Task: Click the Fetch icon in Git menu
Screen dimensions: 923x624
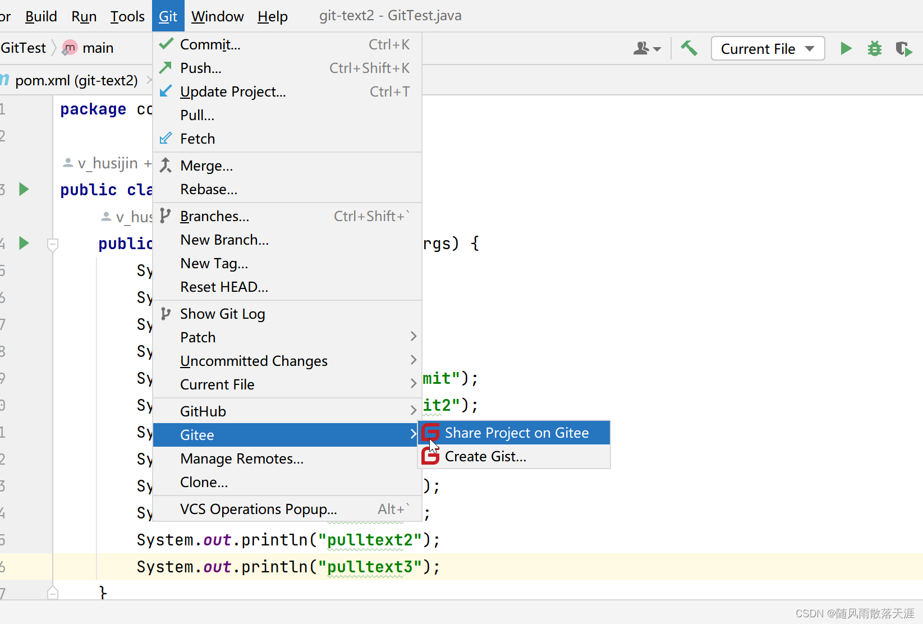Action: 166,138
